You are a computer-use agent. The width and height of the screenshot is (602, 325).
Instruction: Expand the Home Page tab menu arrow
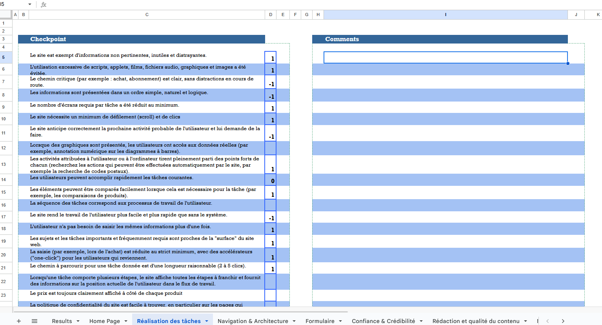[x=126, y=321]
